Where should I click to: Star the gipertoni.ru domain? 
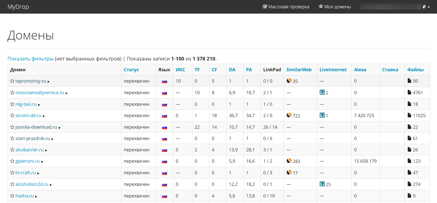point(12,161)
